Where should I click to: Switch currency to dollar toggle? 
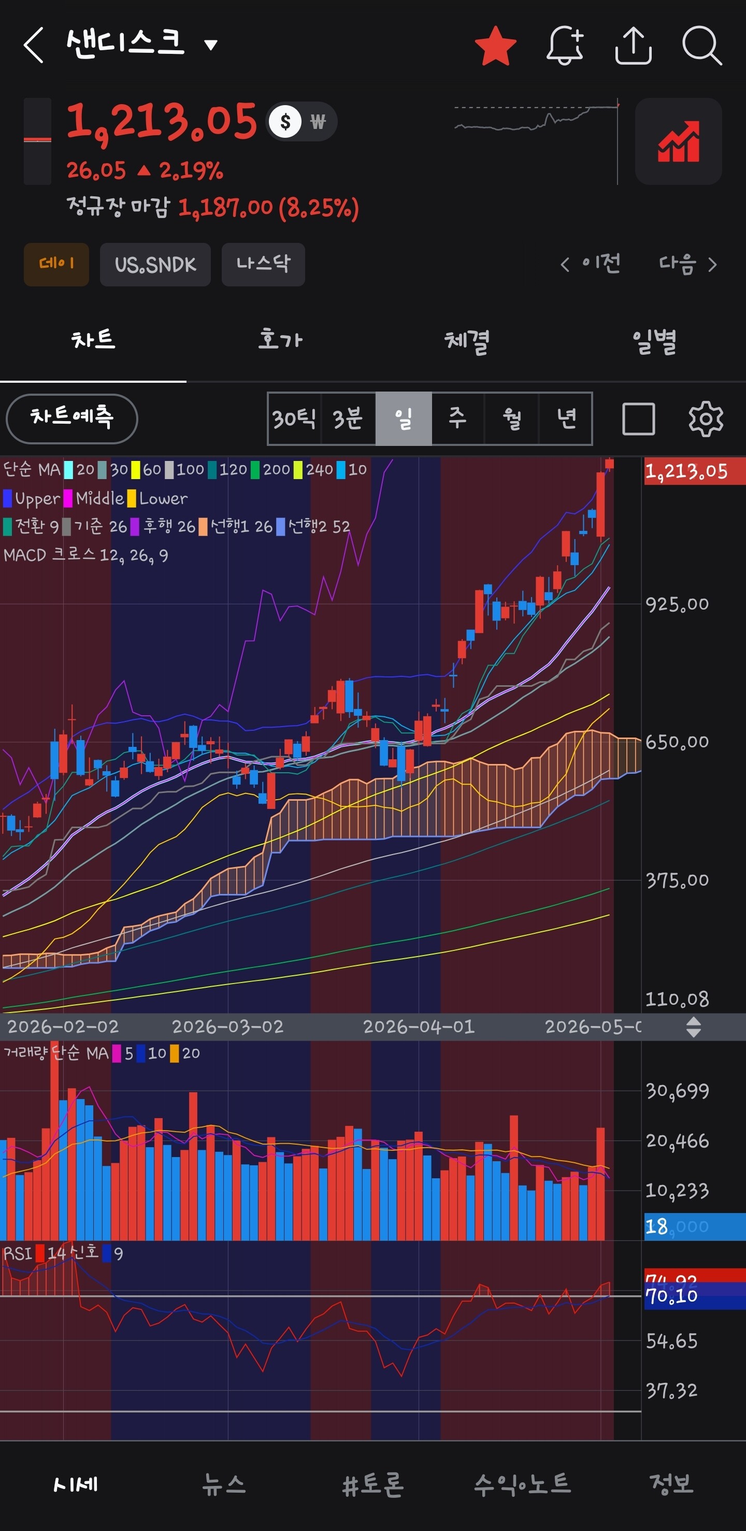(x=285, y=122)
